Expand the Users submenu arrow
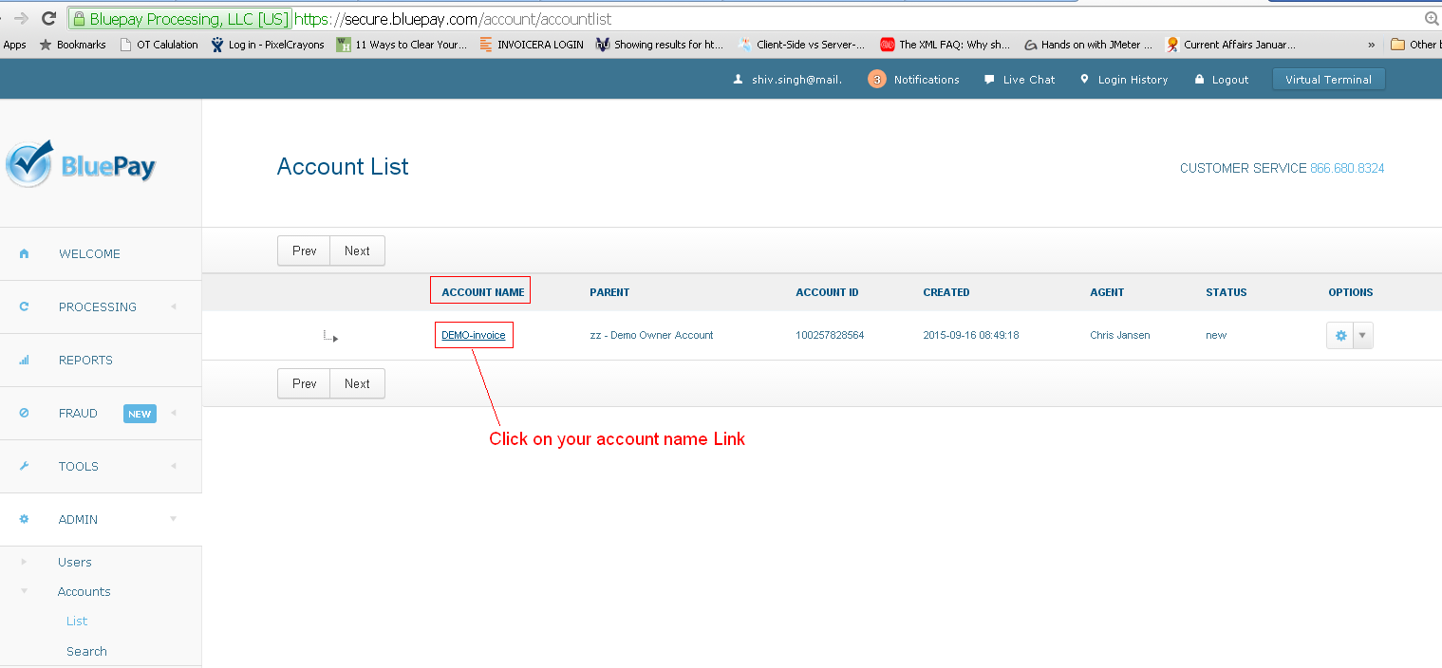This screenshot has height=668, width=1442. point(25,562)
